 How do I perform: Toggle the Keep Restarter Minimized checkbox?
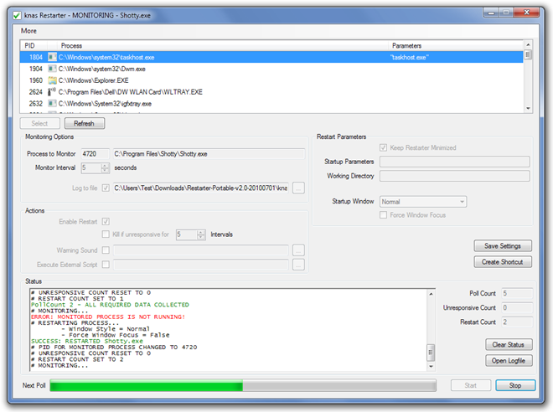[383, 147]
